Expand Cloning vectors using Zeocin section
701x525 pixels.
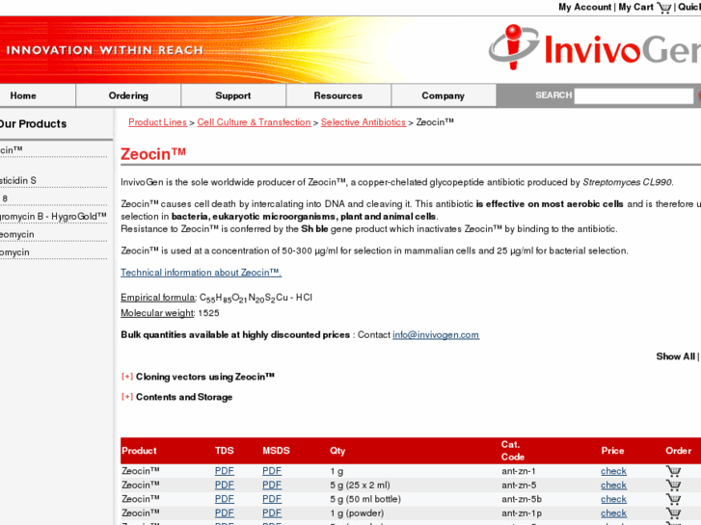(127, 377)
